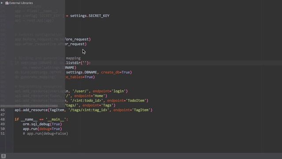Screen dimensions: 282x159
Task: Click app.run(debug=True) statement
Action: [x=42, y=129]
